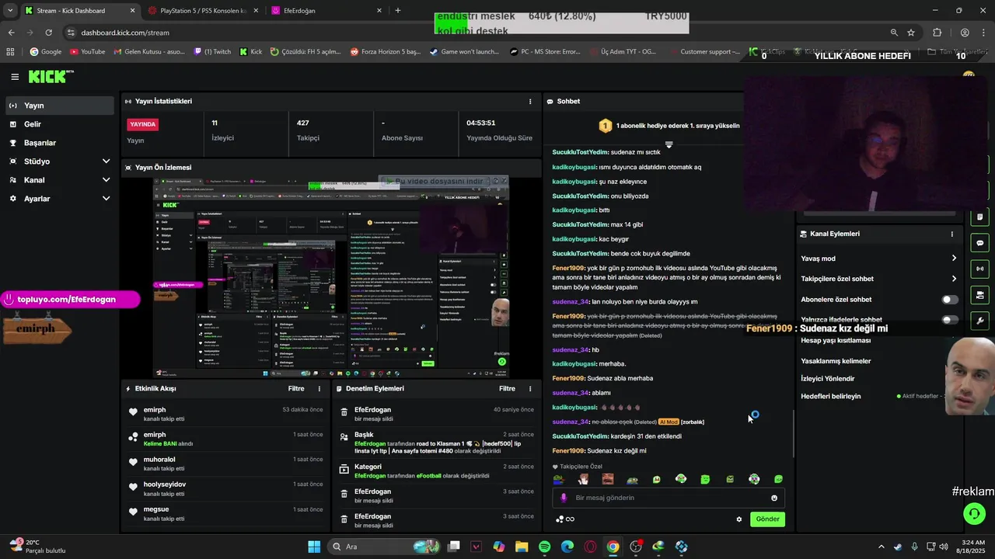995x559 pixels.
Task: Open Windows Start menu
Action: [x=314, y=547]
